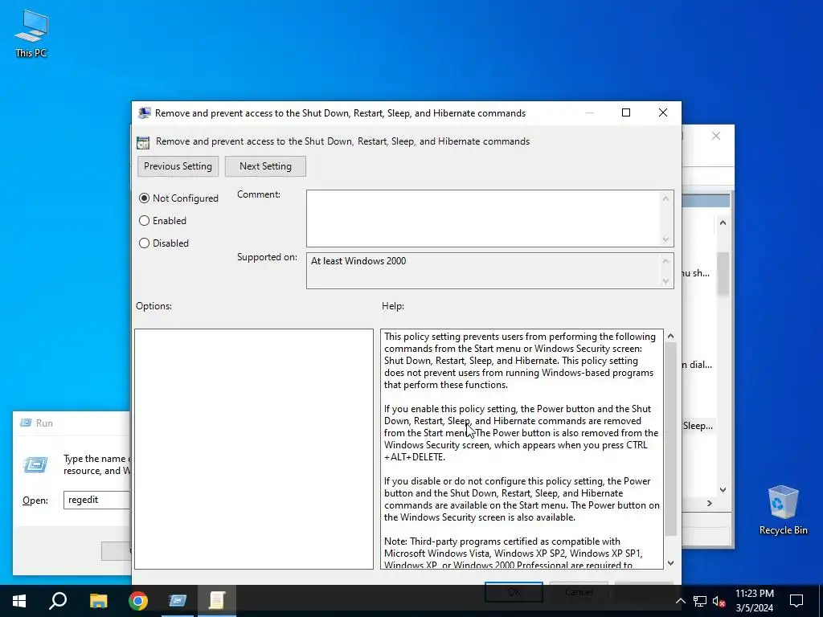Click Supported on scroll up arrow
Screen dimensions: 823x617
pos(665,261)
